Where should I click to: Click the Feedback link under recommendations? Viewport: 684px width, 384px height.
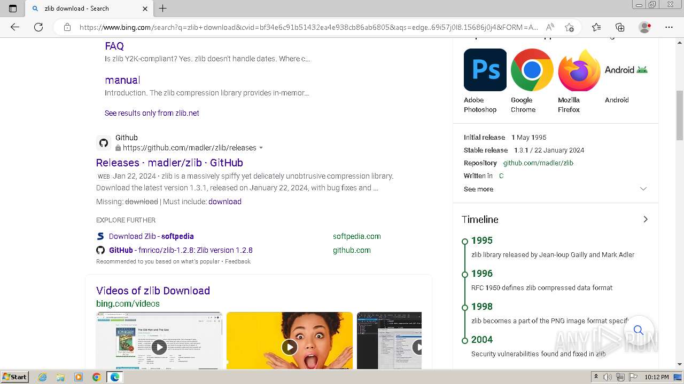click(238, 261)
